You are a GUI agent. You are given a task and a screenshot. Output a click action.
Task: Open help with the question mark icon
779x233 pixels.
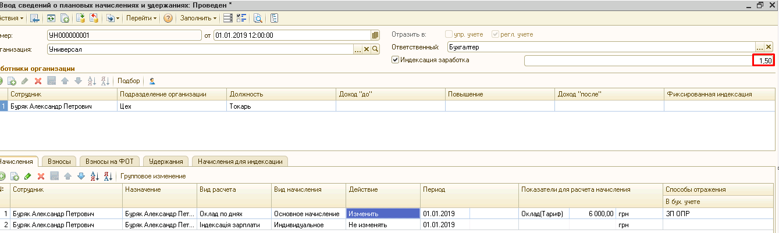(168, 18)
